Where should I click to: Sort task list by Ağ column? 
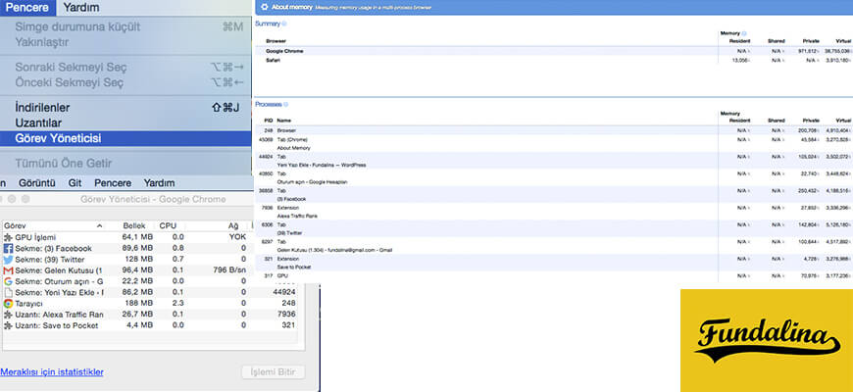tap(232, 225)
